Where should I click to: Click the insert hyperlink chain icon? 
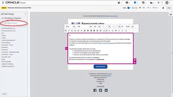click(119, 31)
